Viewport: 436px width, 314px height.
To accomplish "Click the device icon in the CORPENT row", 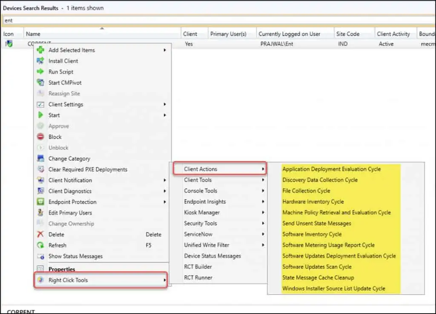I will [9, 44].
